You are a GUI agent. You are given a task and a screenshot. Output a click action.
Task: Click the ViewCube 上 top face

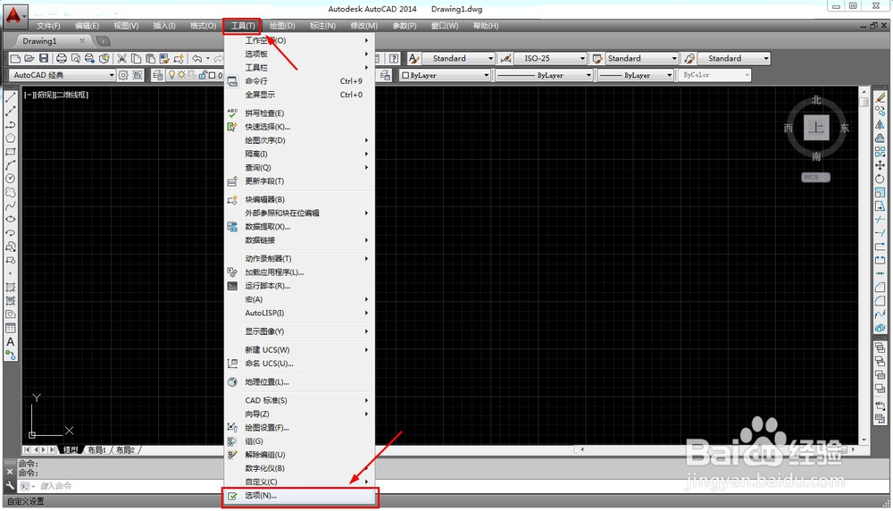coord(816,127)
